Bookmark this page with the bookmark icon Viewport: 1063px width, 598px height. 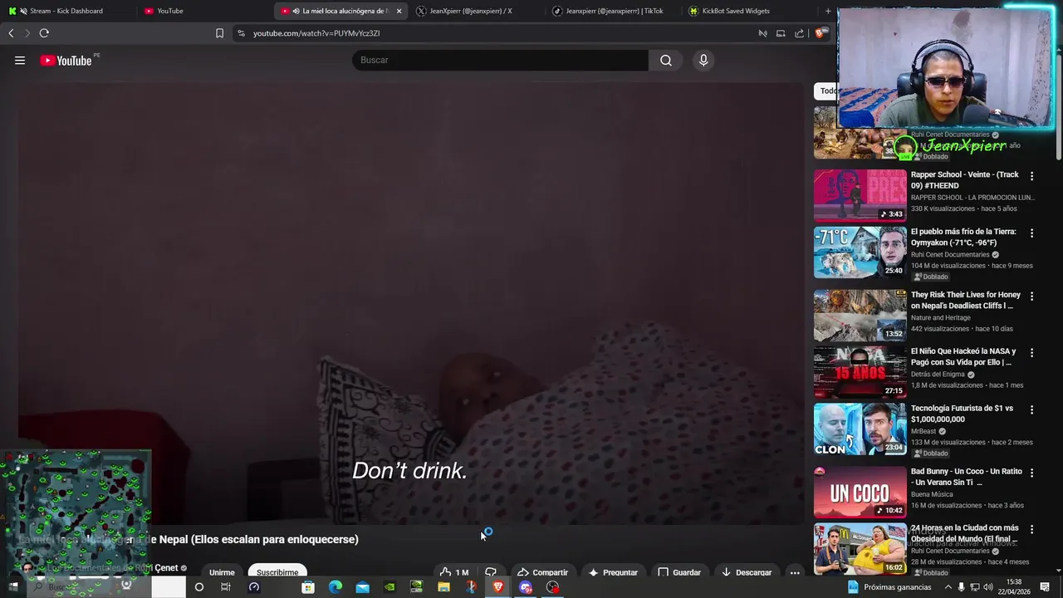click(219, 33)
